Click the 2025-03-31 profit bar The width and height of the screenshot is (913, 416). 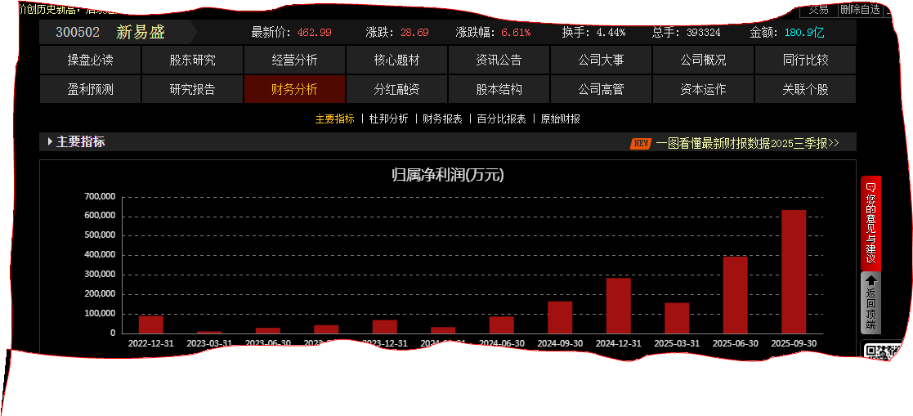tap(677, 318)
